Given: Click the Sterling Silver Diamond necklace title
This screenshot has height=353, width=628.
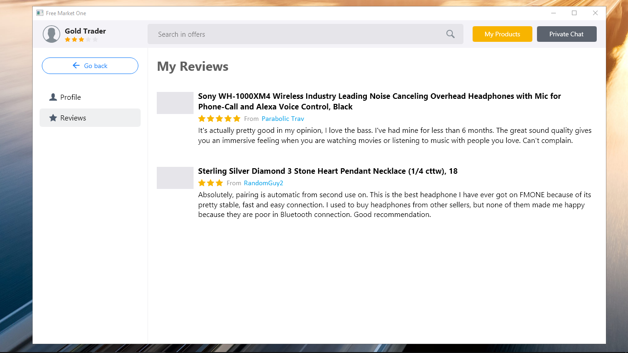Looking at the screenshot, I should pyautogui.click(x=328, y=171).
